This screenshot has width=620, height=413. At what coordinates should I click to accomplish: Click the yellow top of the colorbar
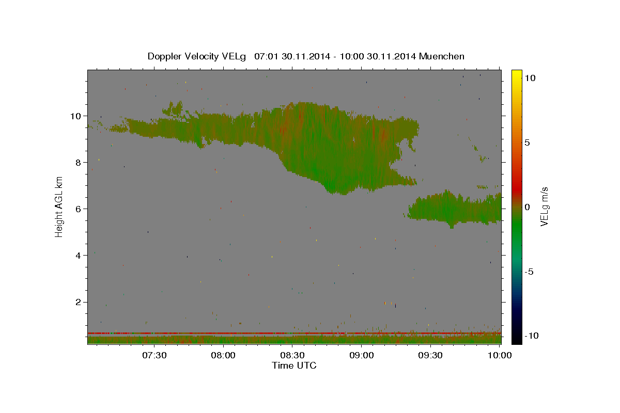(517, 73)
